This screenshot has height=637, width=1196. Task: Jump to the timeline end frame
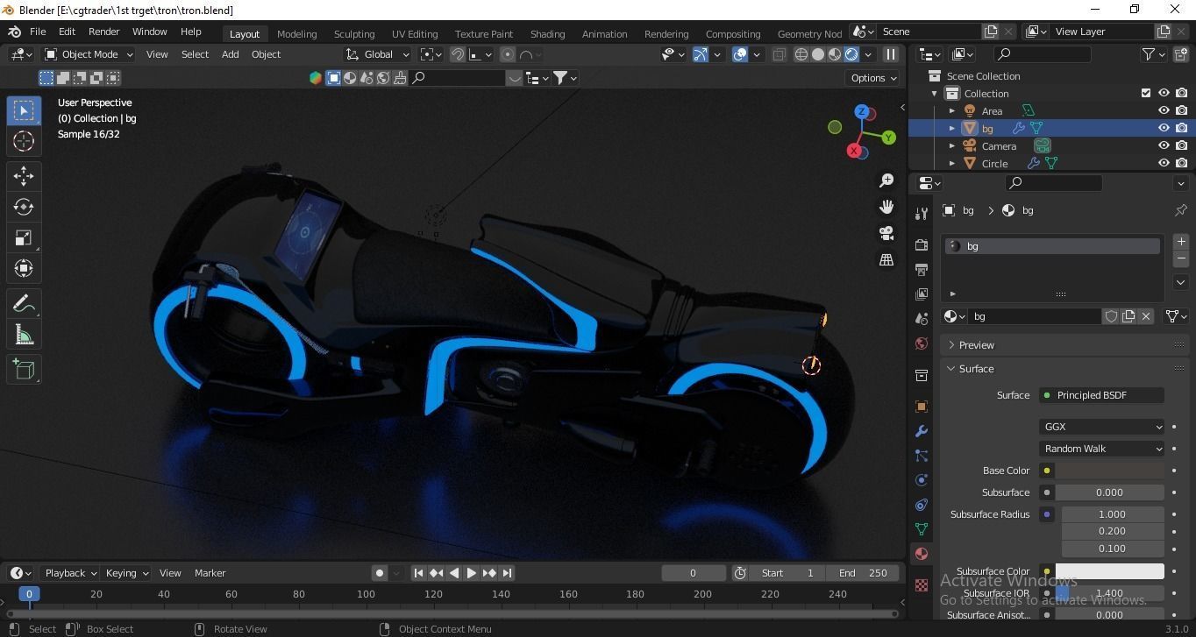[x=507, y=573]
